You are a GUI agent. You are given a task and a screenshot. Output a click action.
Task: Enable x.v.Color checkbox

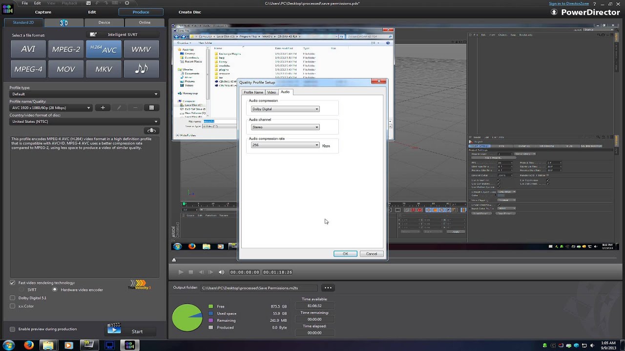point(13,306)
